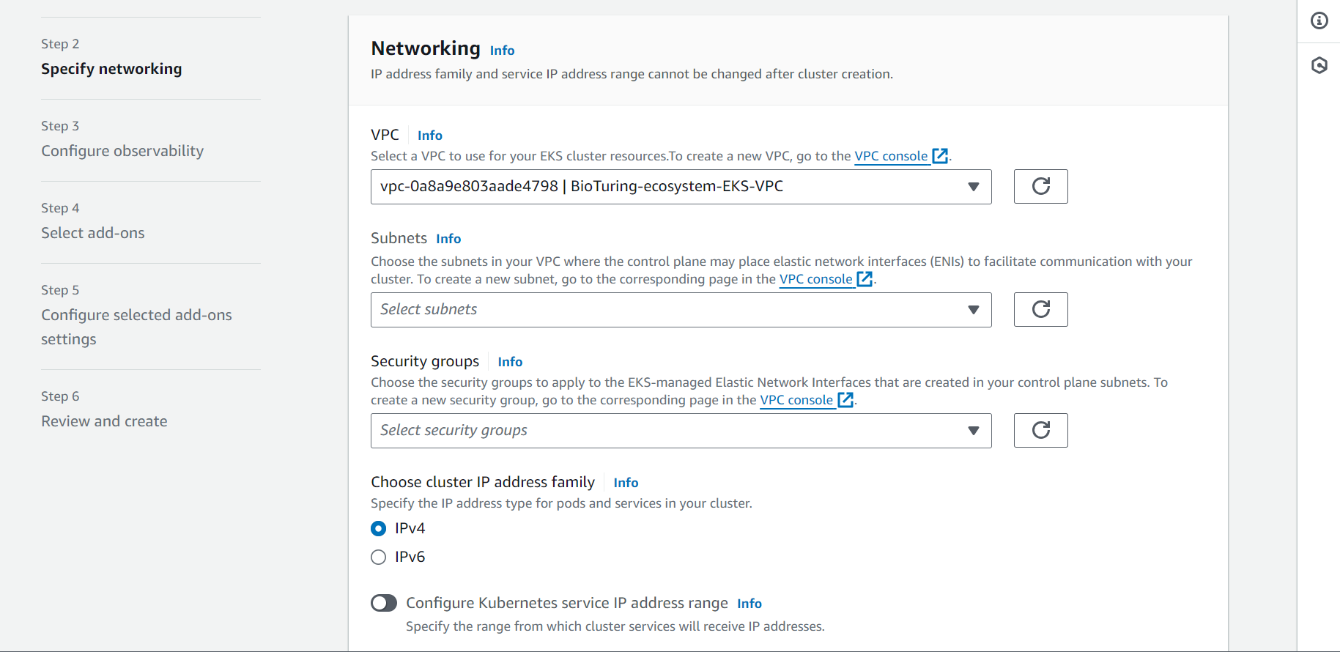Select the IPv6 address family
The image size is (1340, 652).
click(379, 557)
